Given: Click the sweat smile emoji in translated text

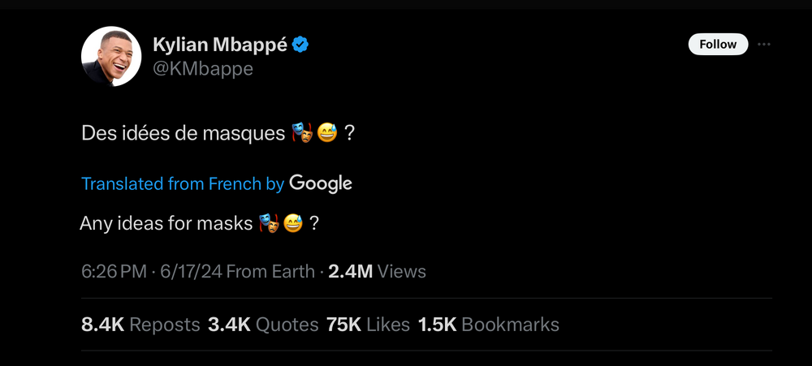Looking at the screenshot, I should (x=293, y=222).
